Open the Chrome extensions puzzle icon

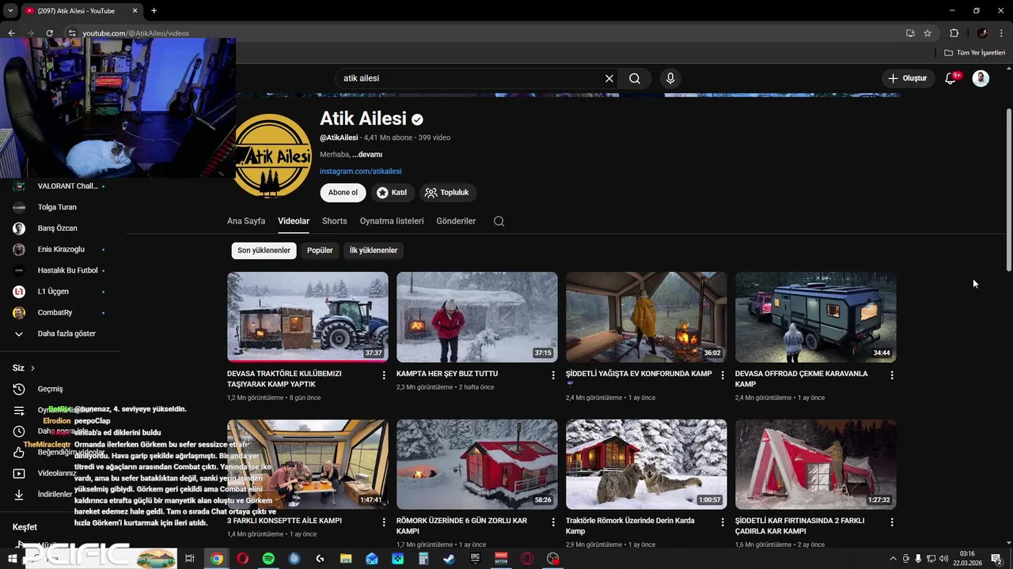coord(954,33)
